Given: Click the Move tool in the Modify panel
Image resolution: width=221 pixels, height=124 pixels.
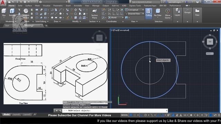Looking at the screenshot, I should (x=76, y=10).
